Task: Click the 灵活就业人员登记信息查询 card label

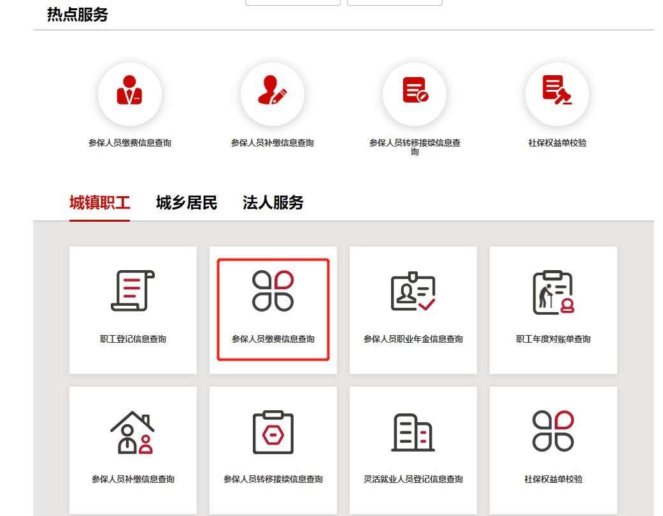Action: point(413,479)
